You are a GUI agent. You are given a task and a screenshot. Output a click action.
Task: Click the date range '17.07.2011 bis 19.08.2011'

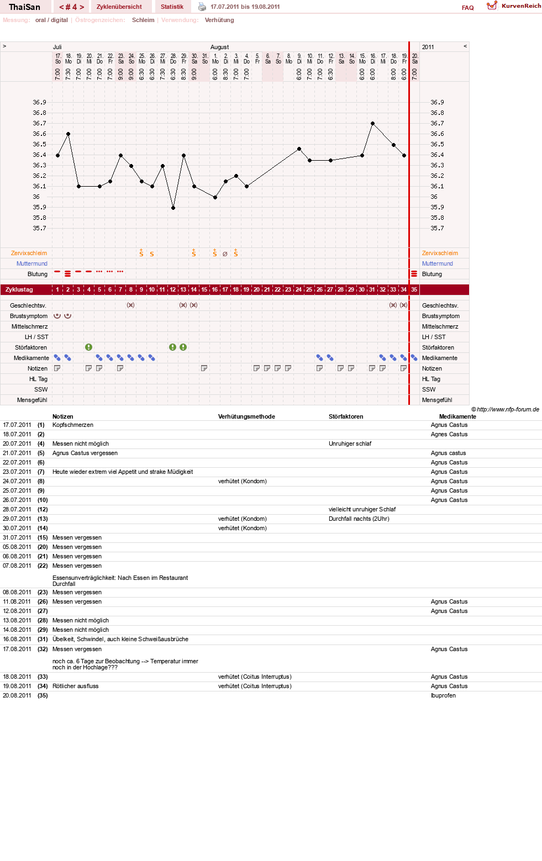(245, 7)
